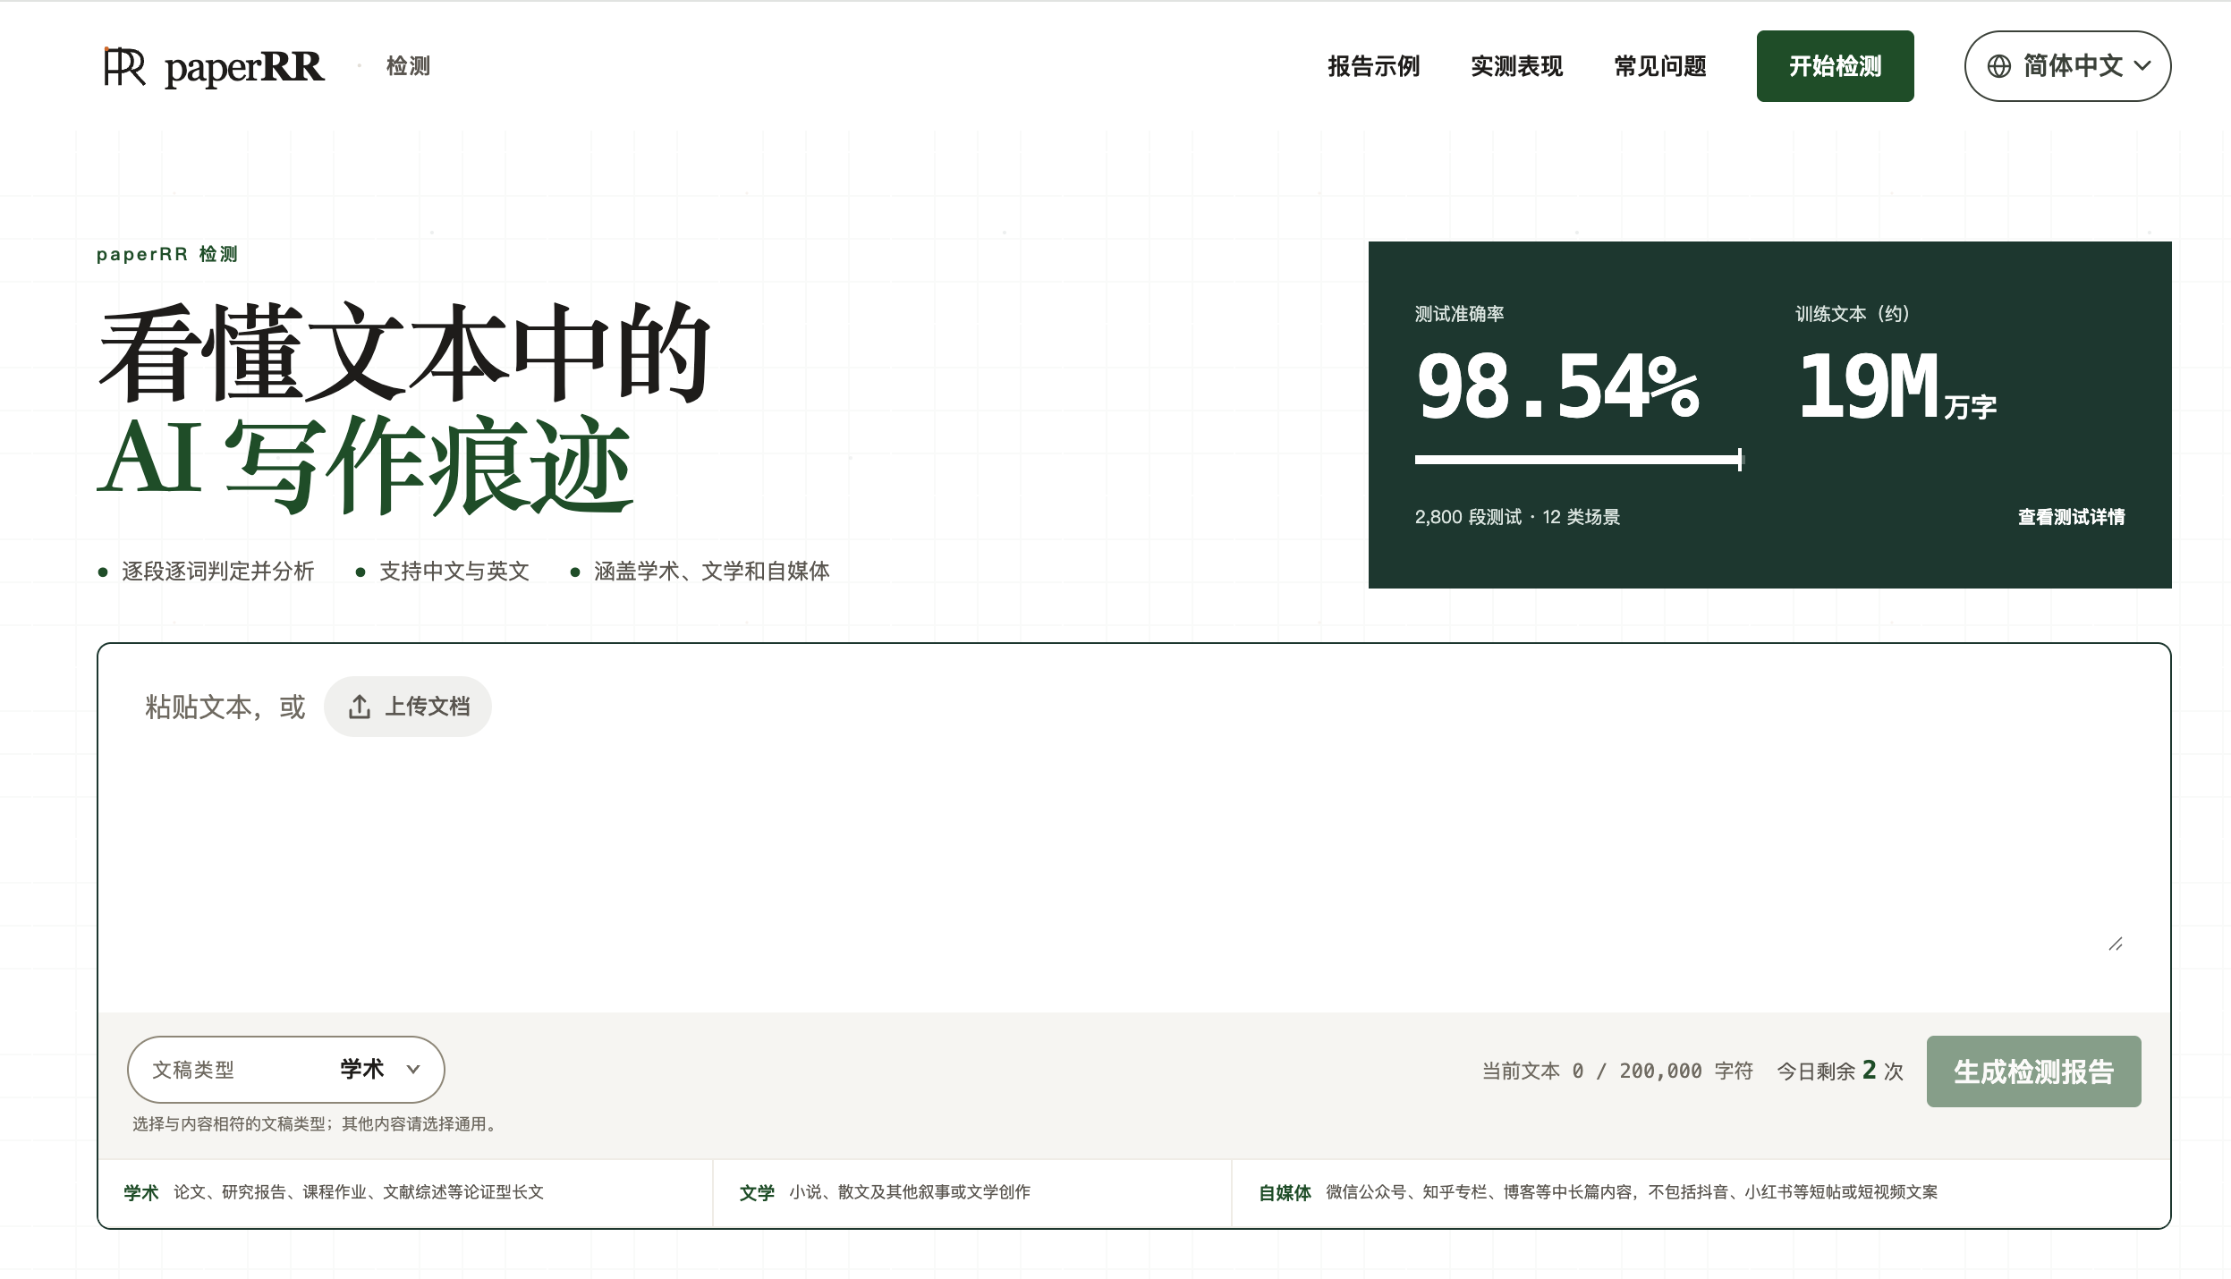Click the paperRR wordmark text
2231x1279 pixels.
click(244, 68)
